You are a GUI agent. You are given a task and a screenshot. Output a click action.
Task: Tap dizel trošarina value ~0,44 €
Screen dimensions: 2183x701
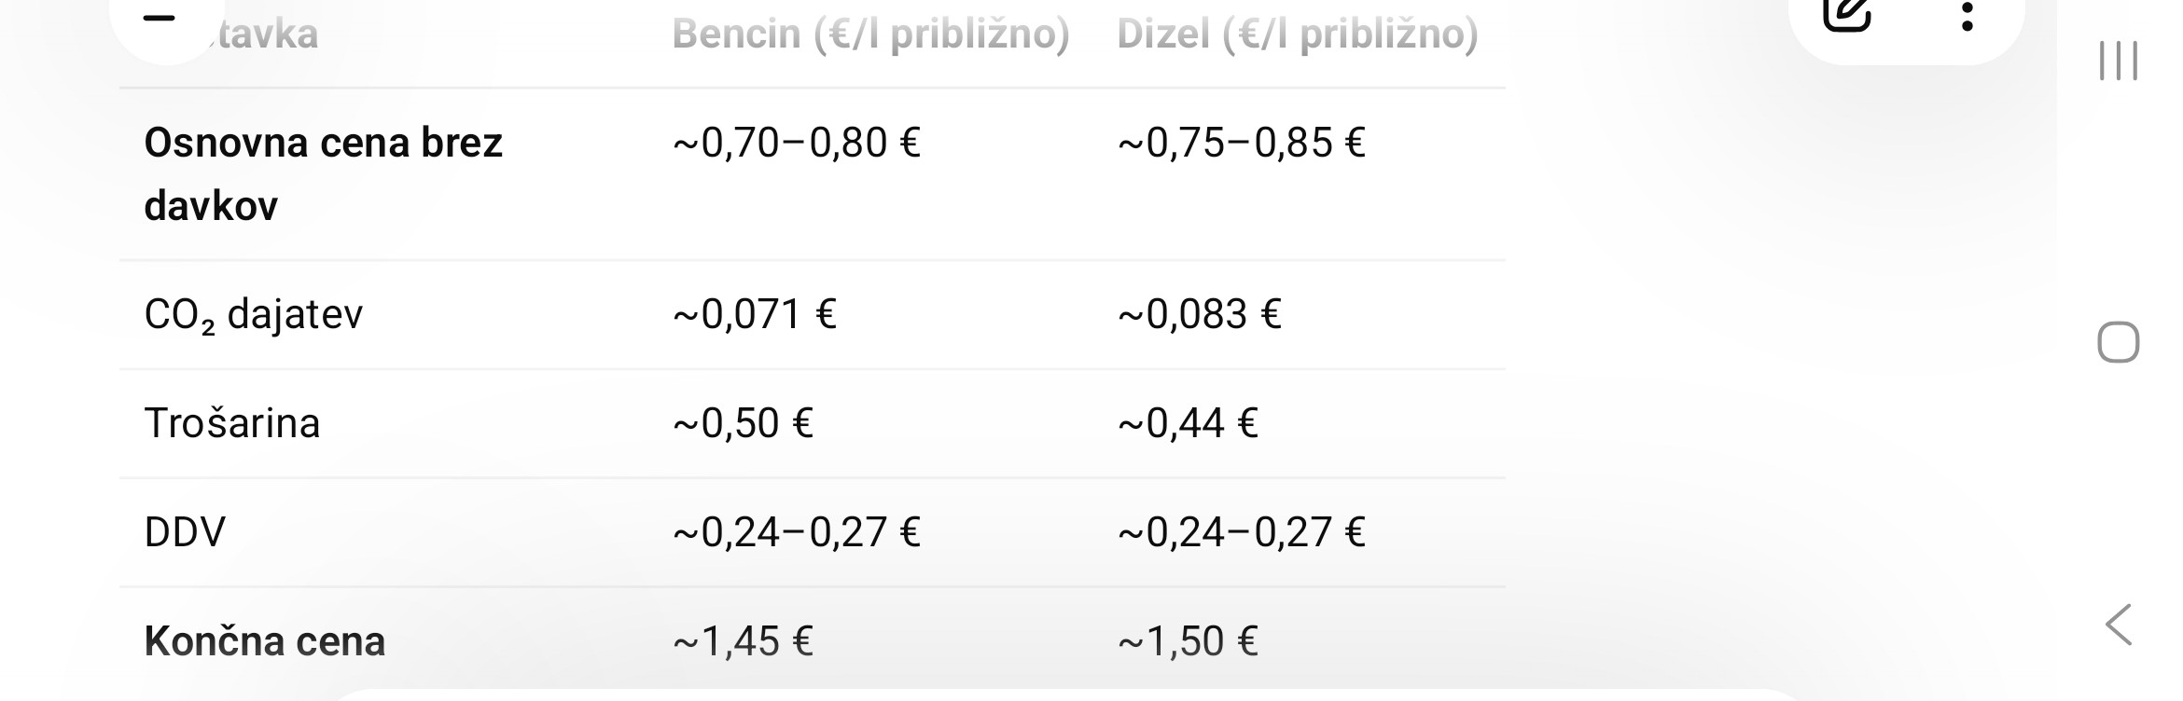(1188, 423)
